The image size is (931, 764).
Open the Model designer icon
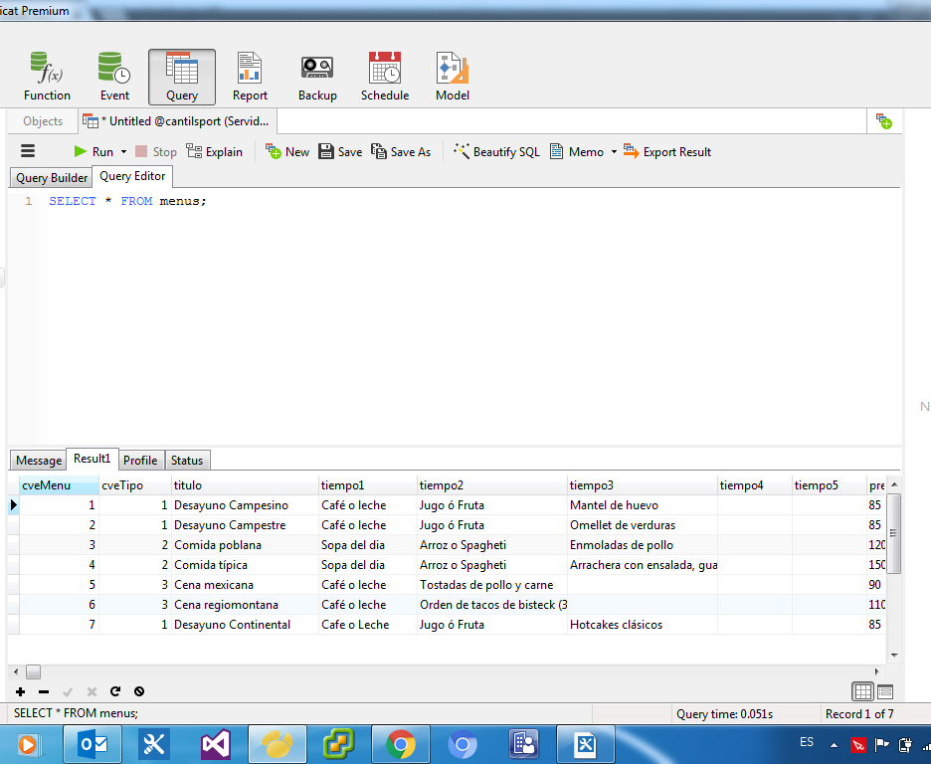click(x=453, y=77)
